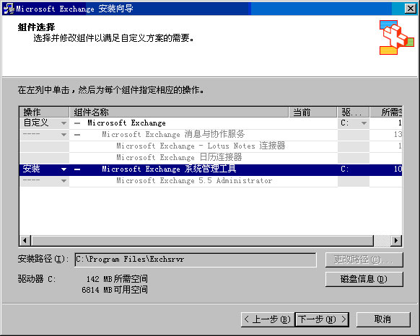Click the 下一步(N) button

click(322, 319)
